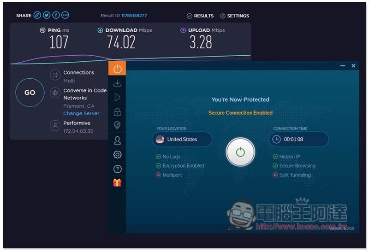Click the Split Tunneling feature status
369x251 pixels.
coord(294,175)
